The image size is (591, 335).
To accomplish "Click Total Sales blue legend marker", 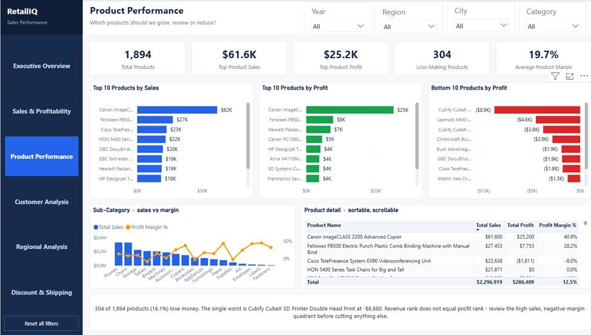I will 96,227.
